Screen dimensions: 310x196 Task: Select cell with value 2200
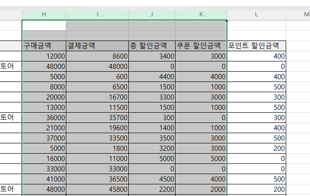pos(152,189)
